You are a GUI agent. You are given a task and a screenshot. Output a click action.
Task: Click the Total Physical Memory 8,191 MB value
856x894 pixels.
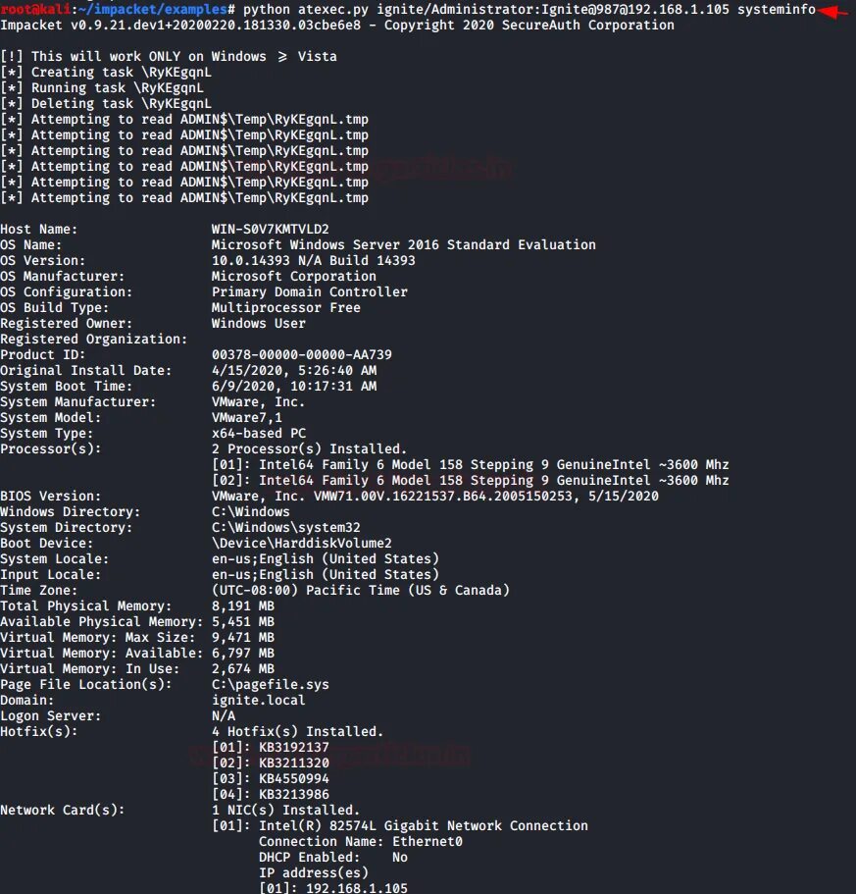pos(242,605)
